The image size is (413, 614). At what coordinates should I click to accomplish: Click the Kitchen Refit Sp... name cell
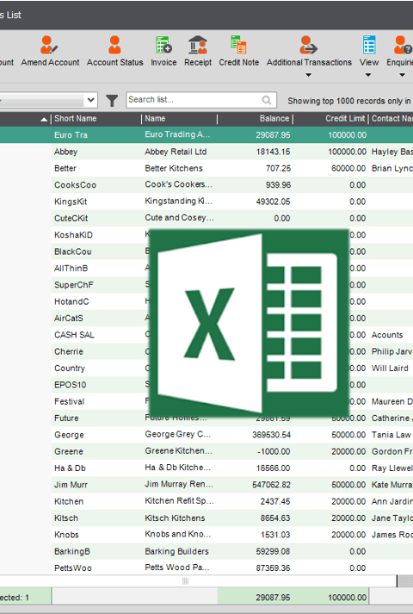tap(179, 501)
